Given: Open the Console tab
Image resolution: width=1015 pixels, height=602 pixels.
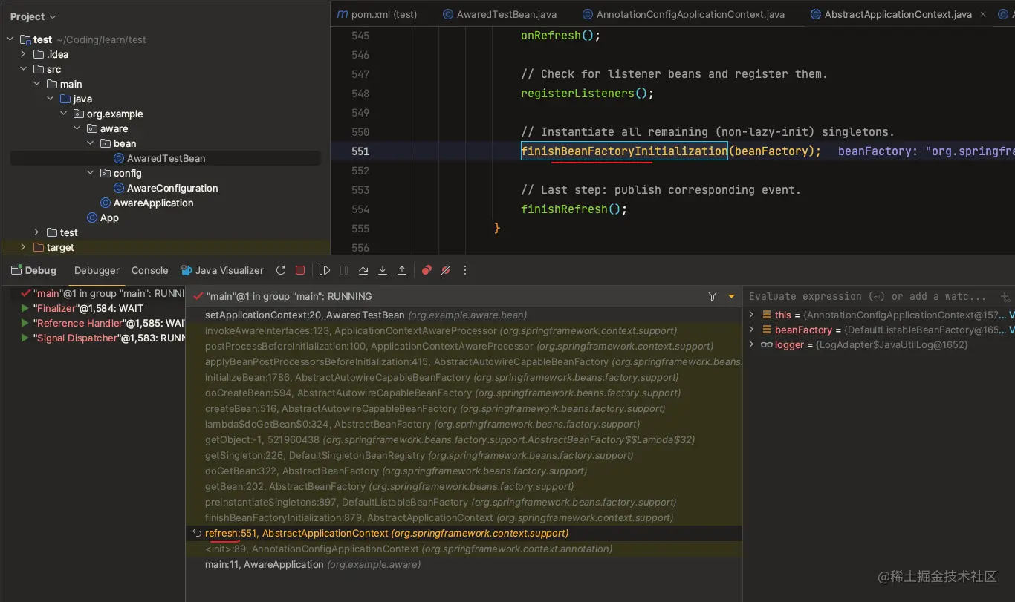Looking at the screenshot, I should (x=150, y=271).
